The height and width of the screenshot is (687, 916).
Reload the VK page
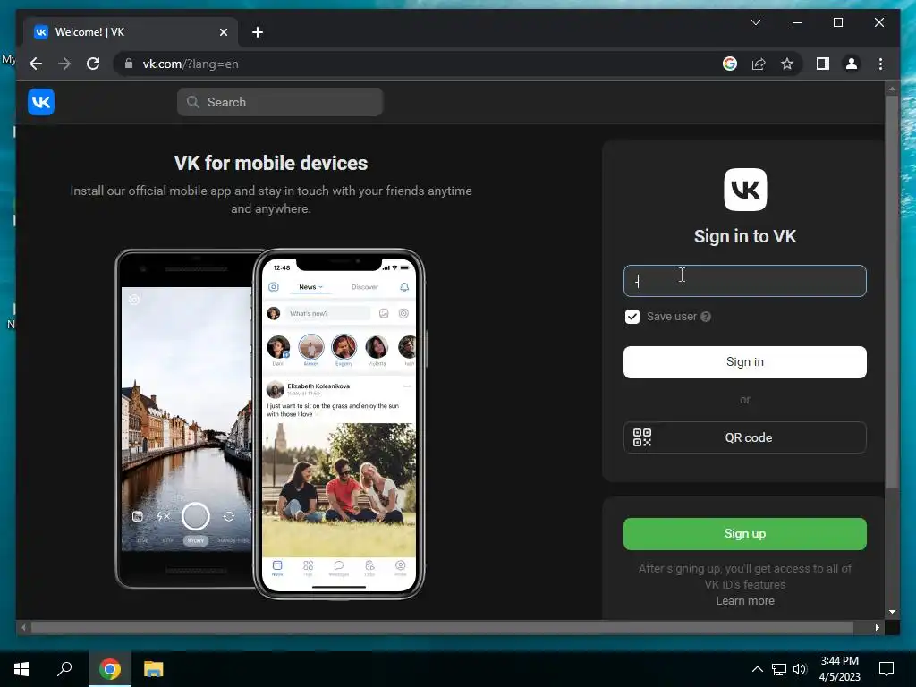click(x=93, y=64)
